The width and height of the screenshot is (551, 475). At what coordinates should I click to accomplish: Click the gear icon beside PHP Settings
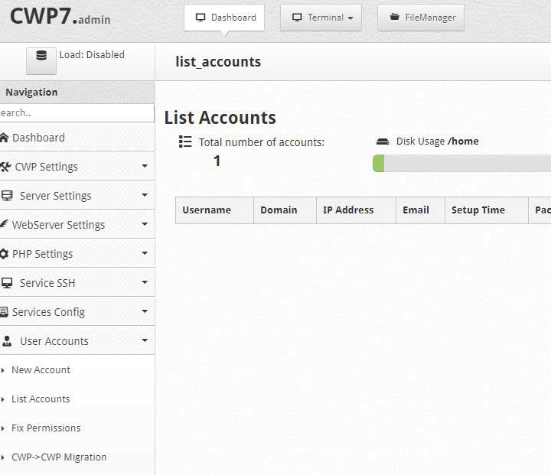[x=4, y=254]
